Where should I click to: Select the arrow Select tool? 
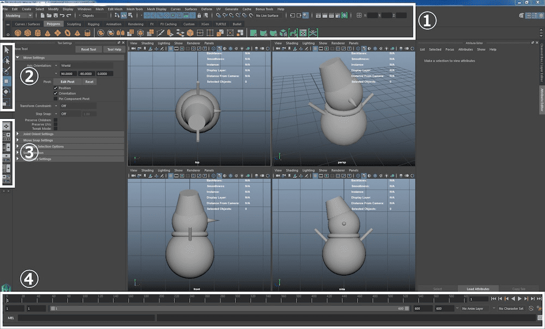click(7, 50)
